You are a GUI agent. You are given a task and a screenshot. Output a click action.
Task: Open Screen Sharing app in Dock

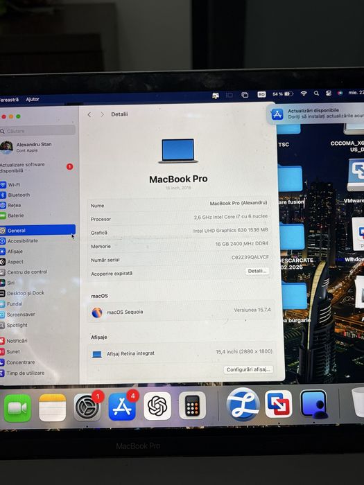[x=313, y=404]
